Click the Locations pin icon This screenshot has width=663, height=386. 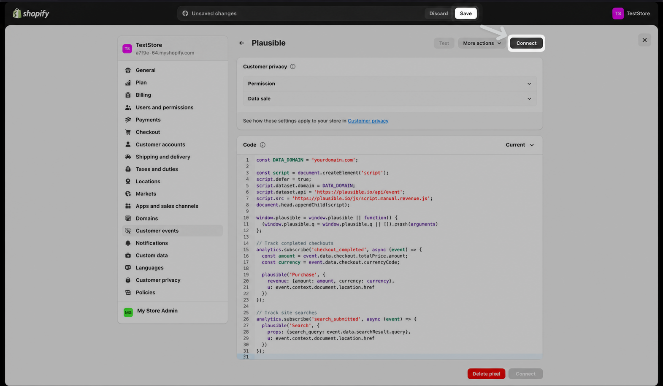point(128,182)
